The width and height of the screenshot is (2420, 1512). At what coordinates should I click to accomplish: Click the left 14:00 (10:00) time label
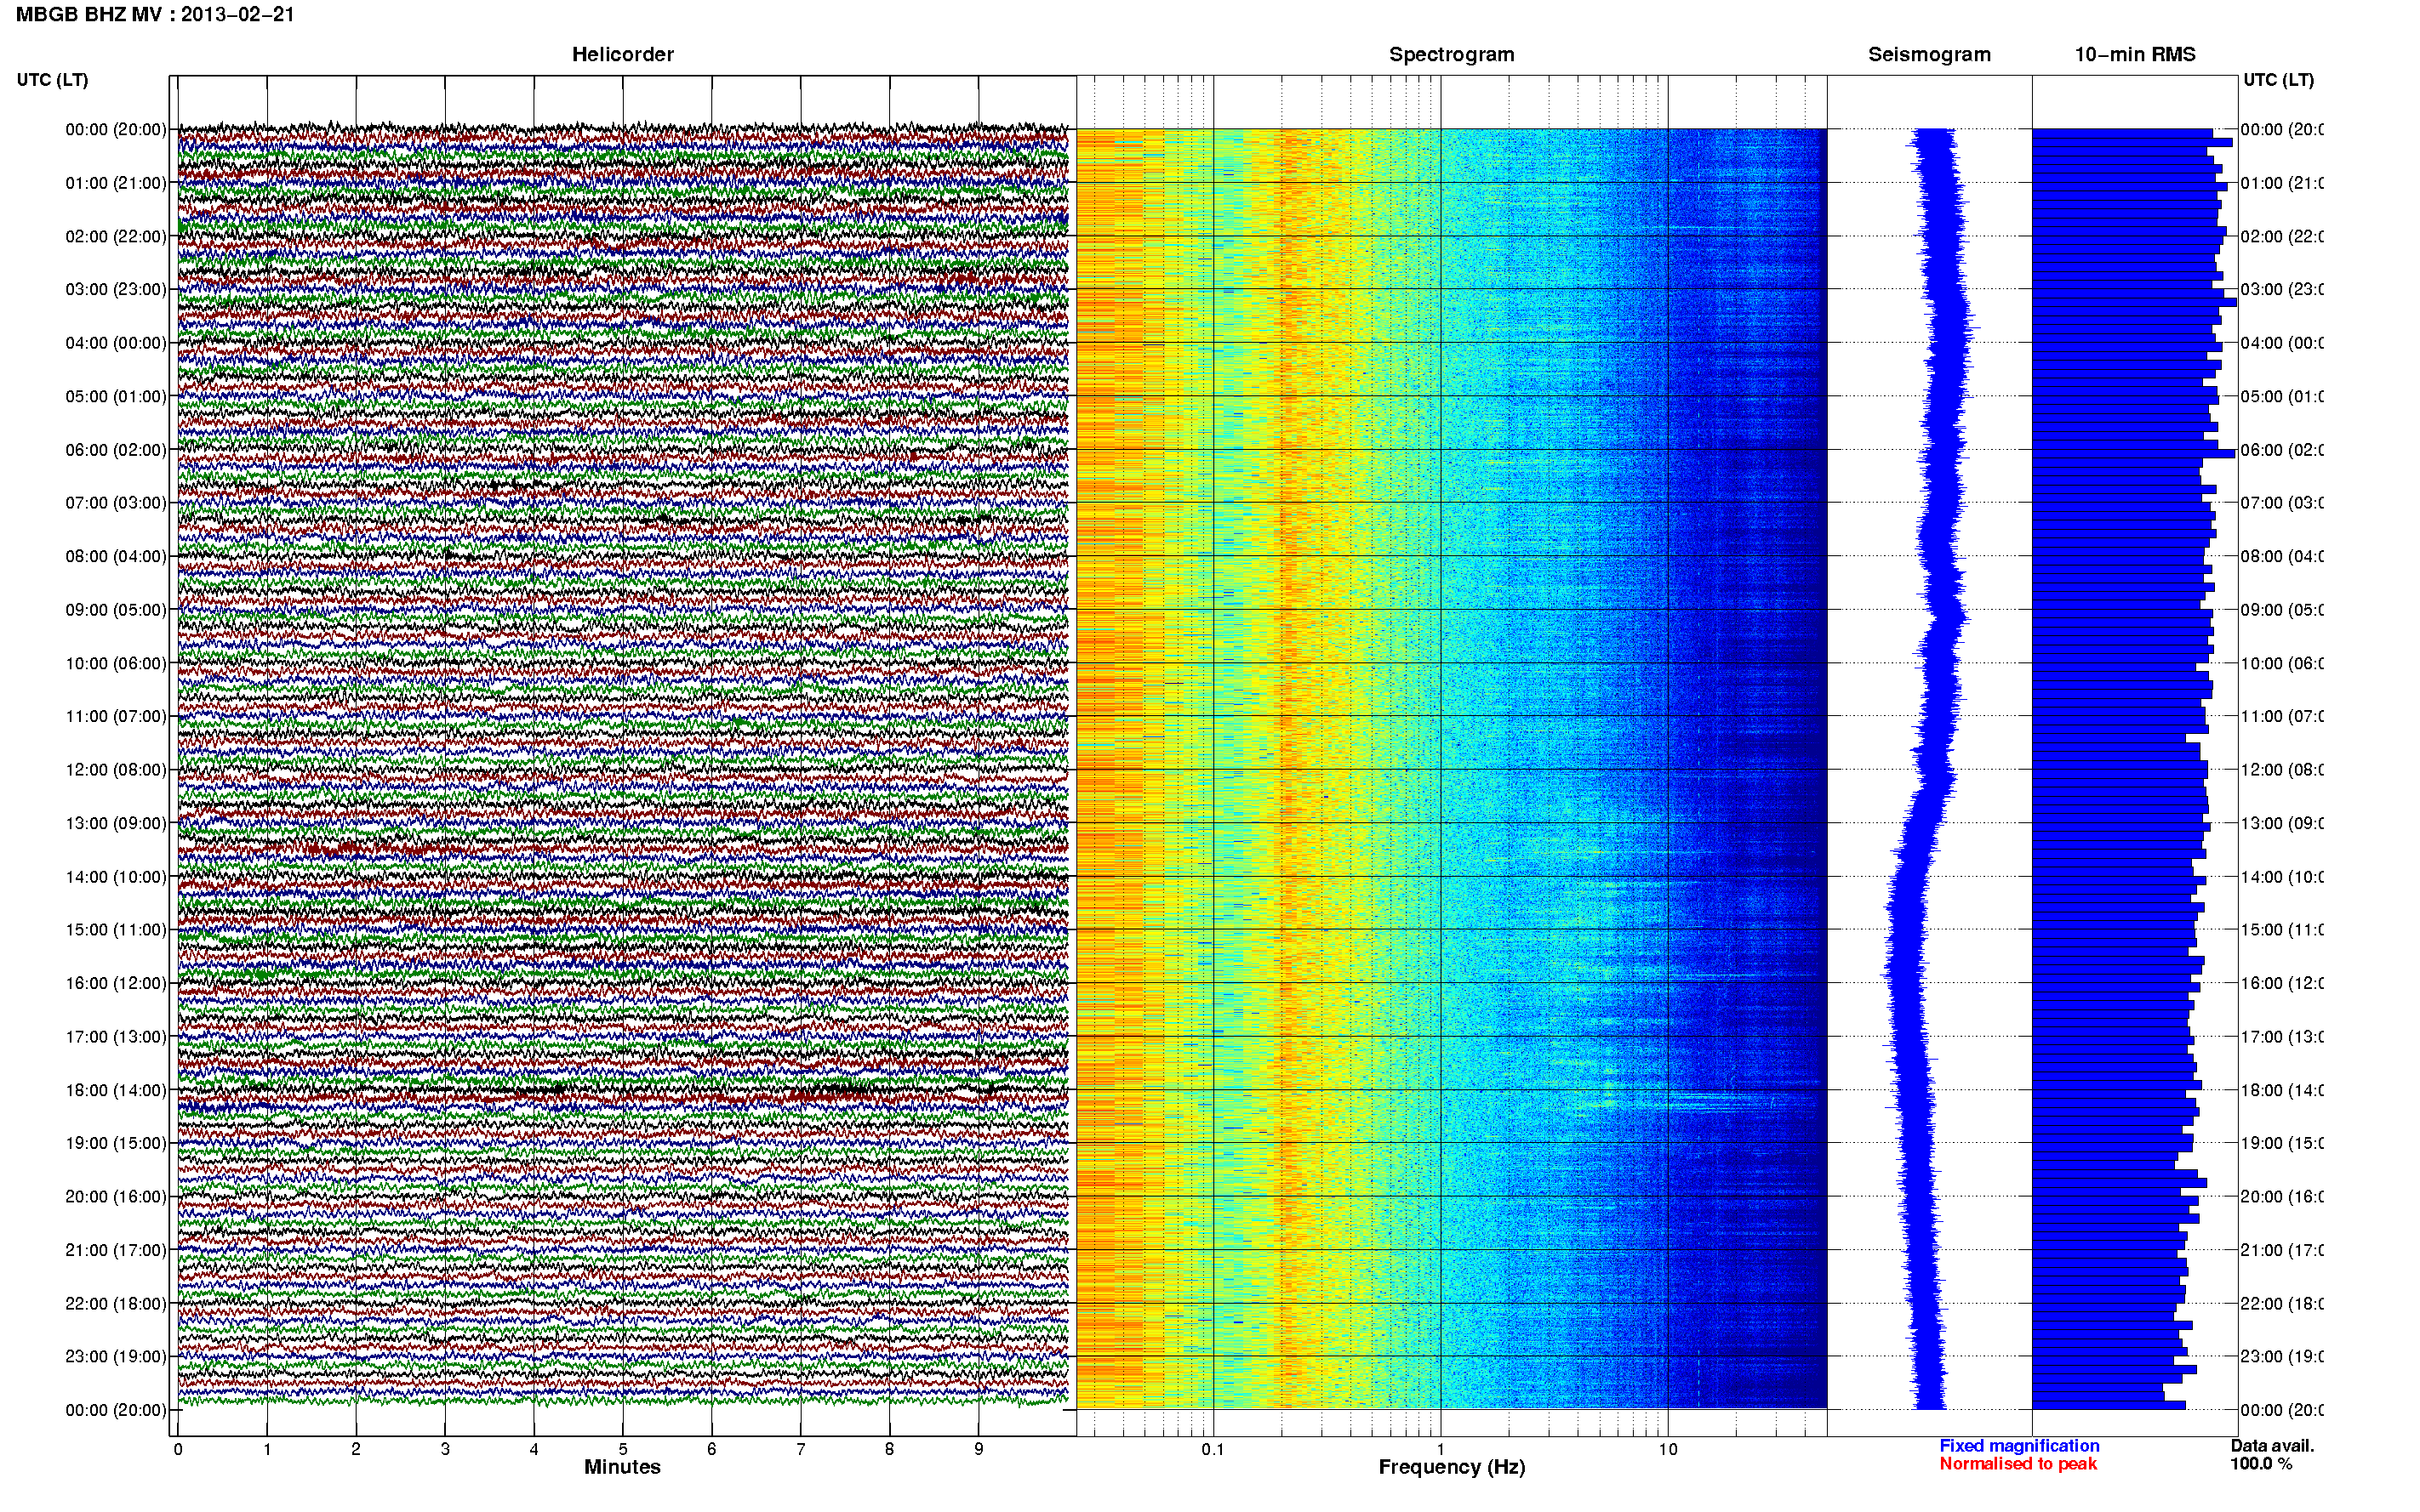pyautogui.click(x=116, y=877)
